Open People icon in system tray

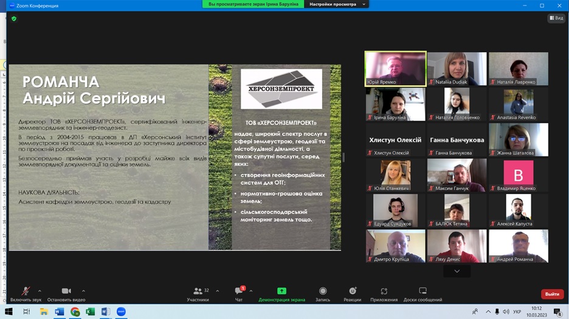(475, 312)
